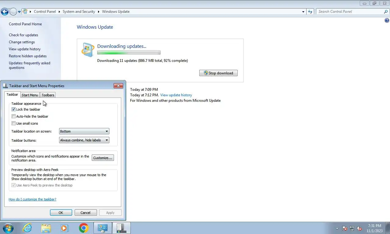
Task: Click the Customize... button
Action: (103, 158)
